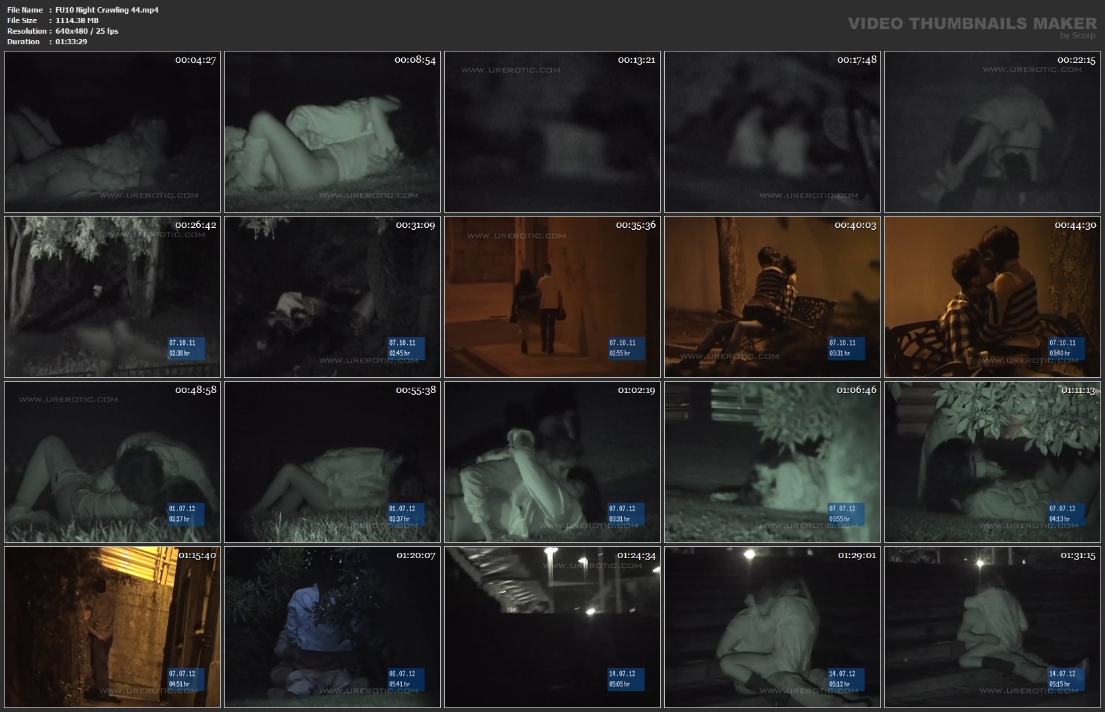Click the frame labeled 00:26:42

click(x=112, y=297)
